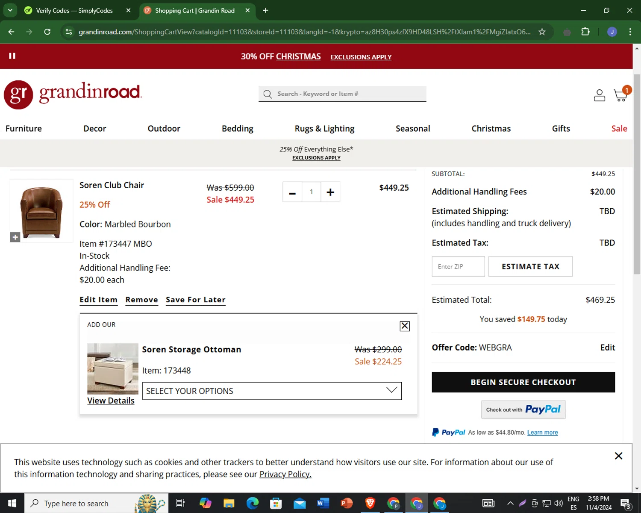Open the volume control in system tray

coord(558,503)
